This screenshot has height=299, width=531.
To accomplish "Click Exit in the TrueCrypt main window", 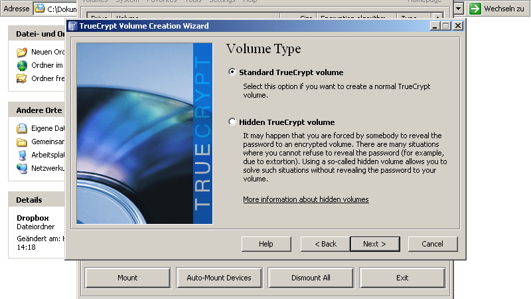I will pyautogui.click(x=402, y=278).
